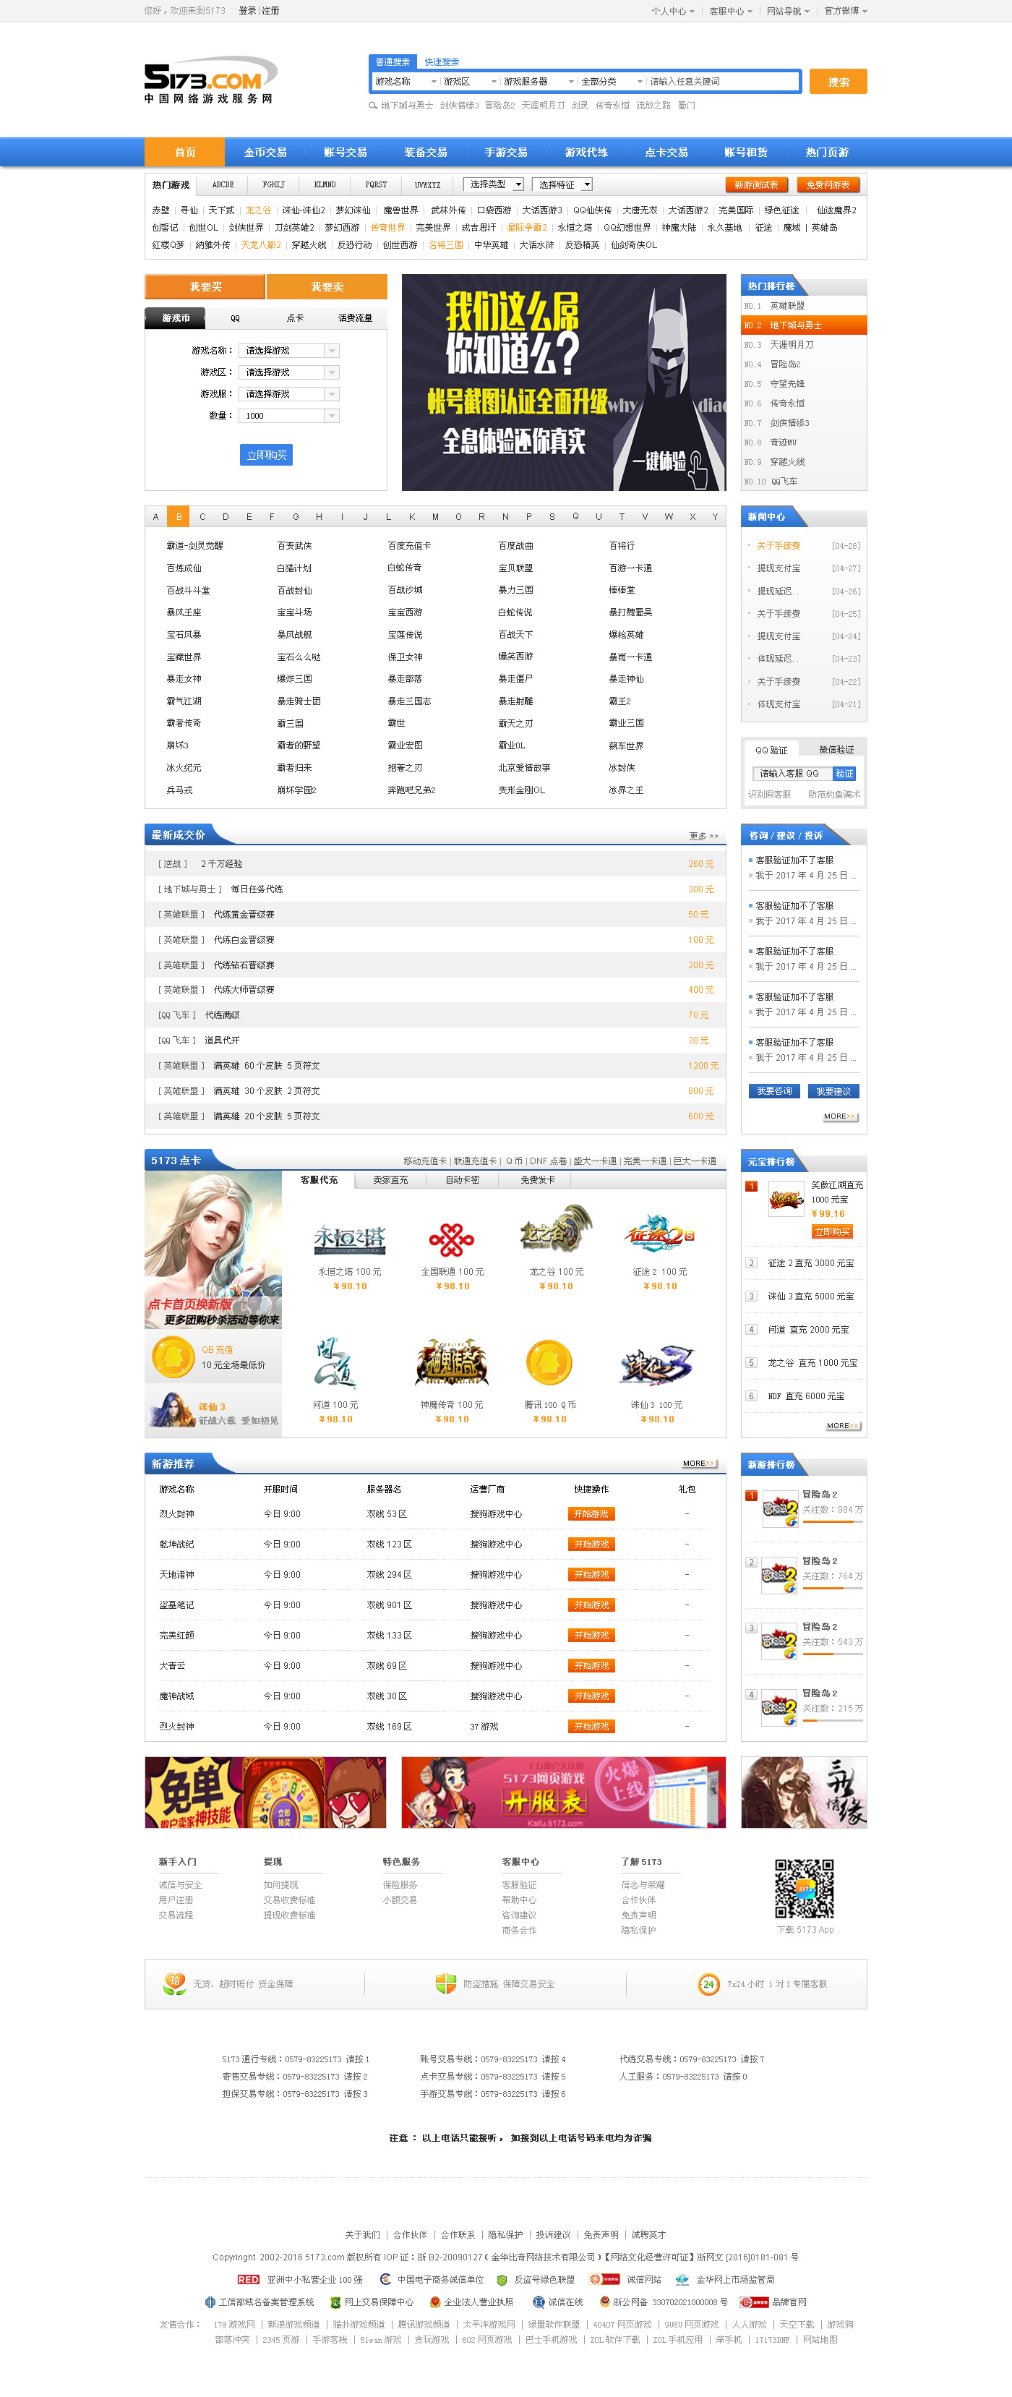Click the 验证 button beside QQ input

point(844,773)
